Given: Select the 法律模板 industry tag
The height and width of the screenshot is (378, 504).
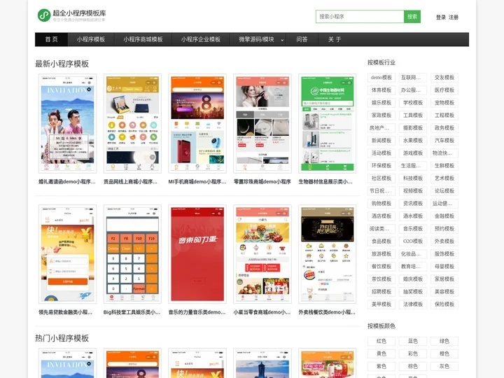Looking at the screenshot, I should pyautogui.click(x=413, y=304).
